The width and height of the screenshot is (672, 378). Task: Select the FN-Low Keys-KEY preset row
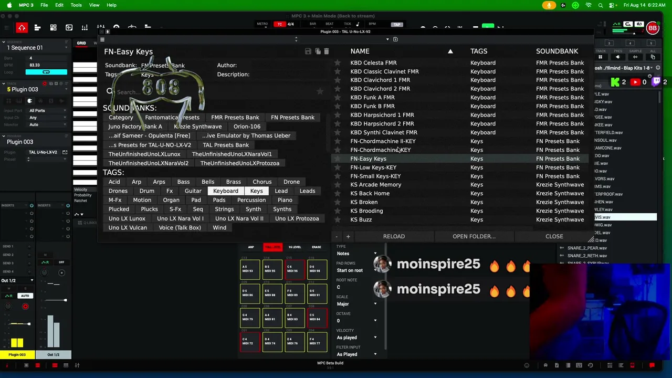point(459,167)
